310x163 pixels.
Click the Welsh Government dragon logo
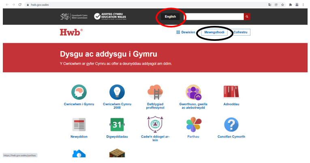pos(74,17)
